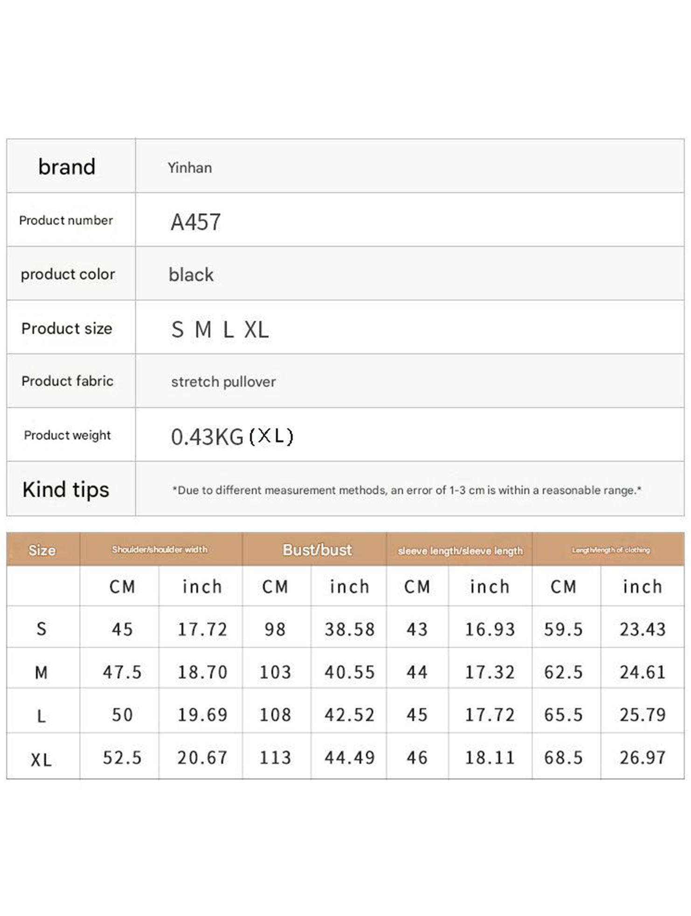Click the brand name Yinhan
The width and height of the screenshot is (691, 916).
pos(189,168)
